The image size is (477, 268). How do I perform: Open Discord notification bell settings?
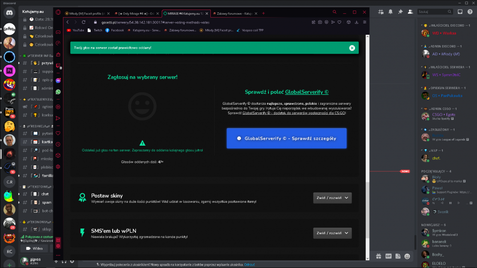coord(391,12)
